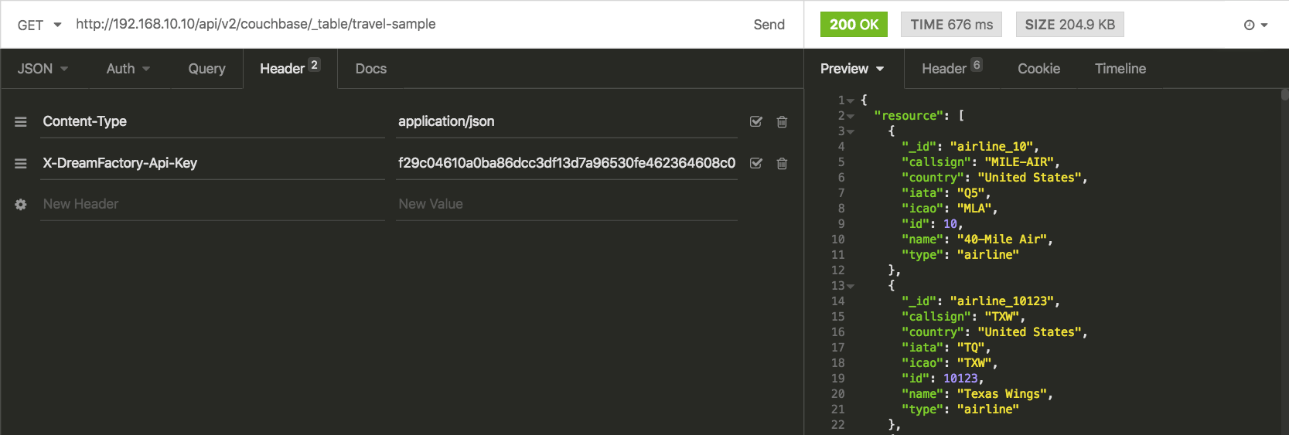Collapse the JSON root at line 1
Image resolution: width=1289 pixels, height=435 pixels.
[x=851, y=101]
